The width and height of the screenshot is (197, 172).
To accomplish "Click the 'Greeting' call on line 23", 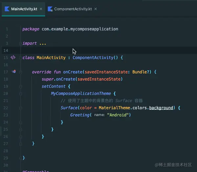I will [80, 115].
